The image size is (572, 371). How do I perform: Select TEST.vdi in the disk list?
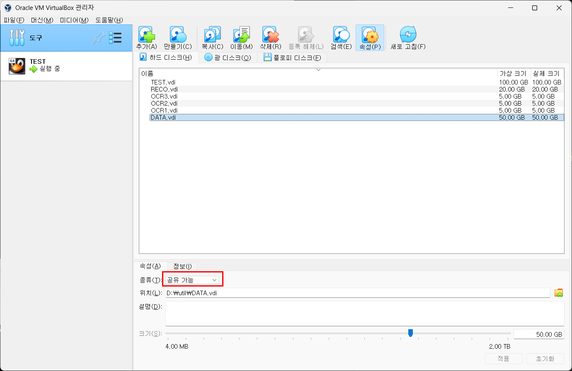163,82
